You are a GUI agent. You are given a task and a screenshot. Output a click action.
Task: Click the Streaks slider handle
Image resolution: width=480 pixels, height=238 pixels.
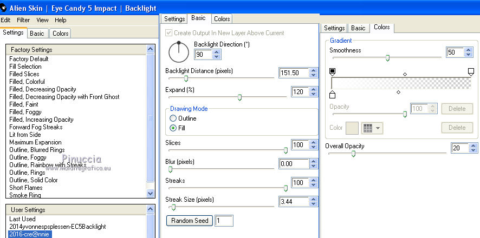coord(286,188)
